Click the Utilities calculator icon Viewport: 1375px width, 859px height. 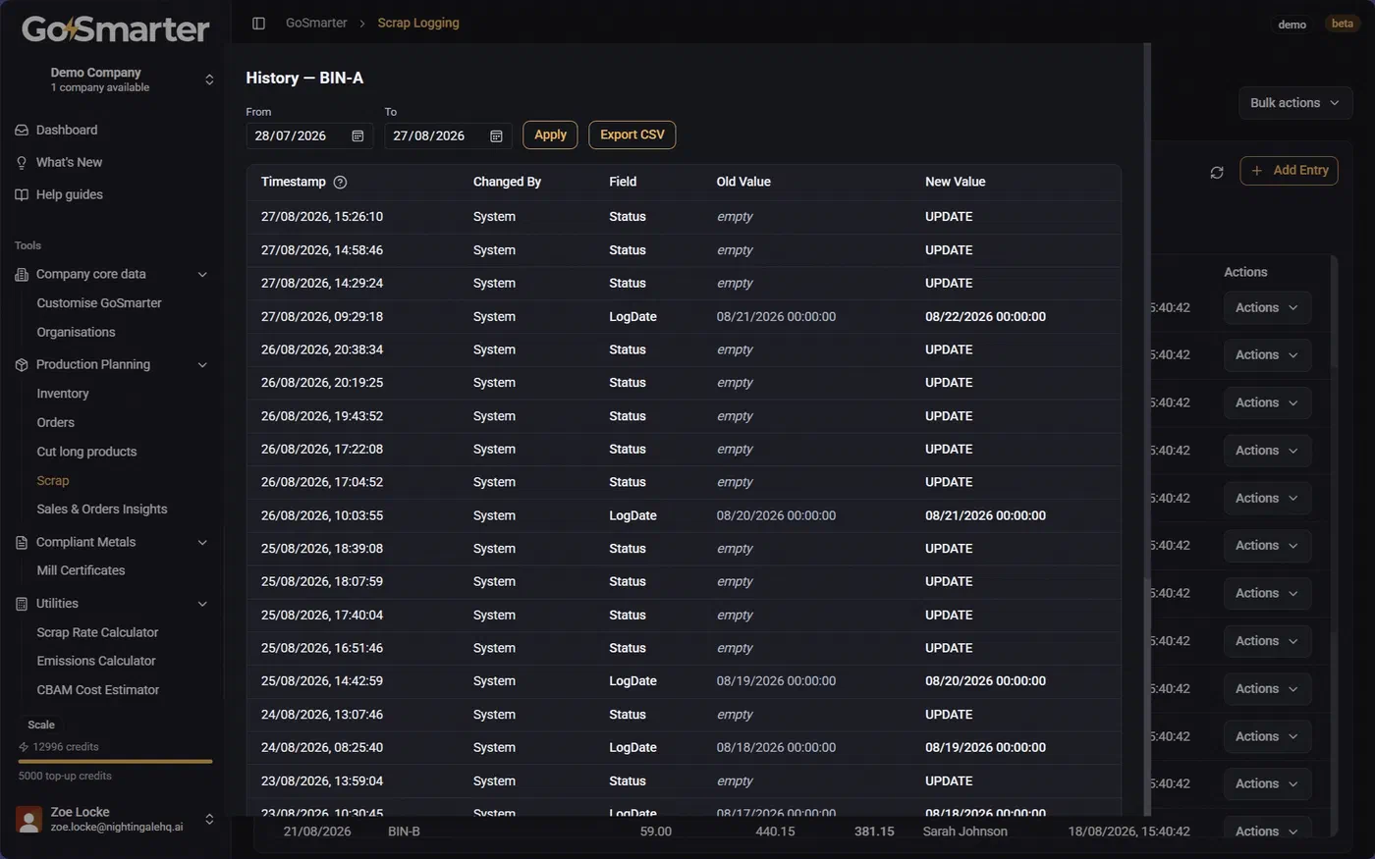(x=22, y=604)
